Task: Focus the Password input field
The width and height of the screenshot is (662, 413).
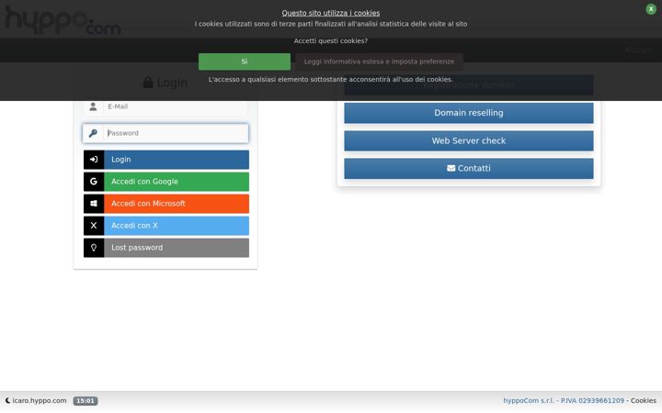Action: pos(176,133)
